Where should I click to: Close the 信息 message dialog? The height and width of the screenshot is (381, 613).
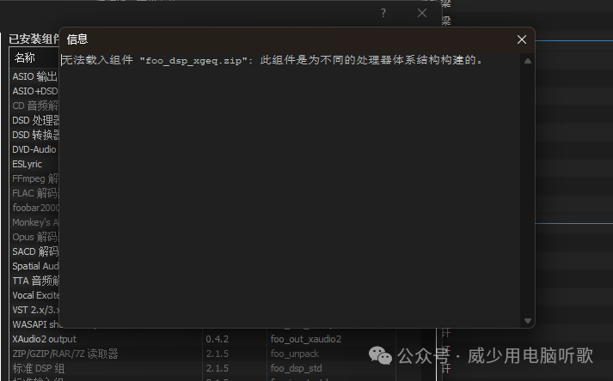coord(522,39)
